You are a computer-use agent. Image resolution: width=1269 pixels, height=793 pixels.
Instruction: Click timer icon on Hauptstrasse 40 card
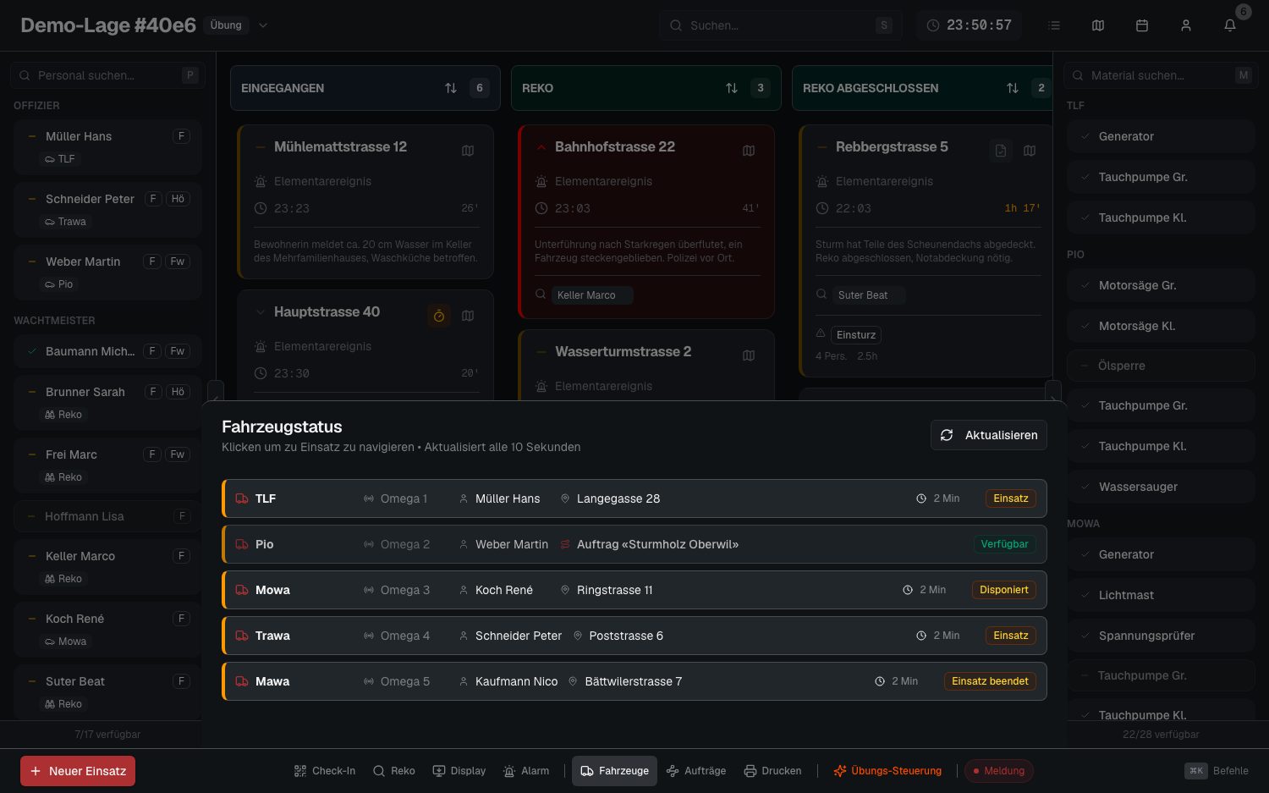click(439, 316)
